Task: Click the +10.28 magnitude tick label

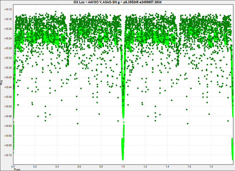Action: pos(7,48)
